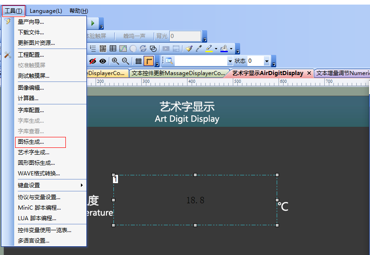Select the 18.8 art digit control on canvas
The image size is (370, 255).
(195, 200)
